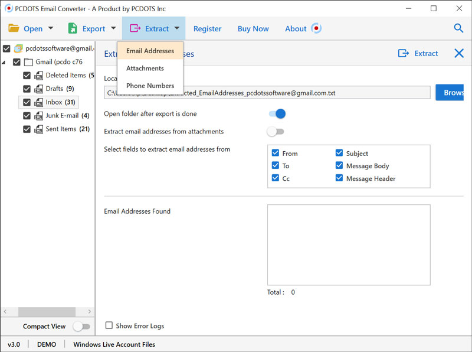Select the Drafts (9) folder label

[x=60, y=89]
